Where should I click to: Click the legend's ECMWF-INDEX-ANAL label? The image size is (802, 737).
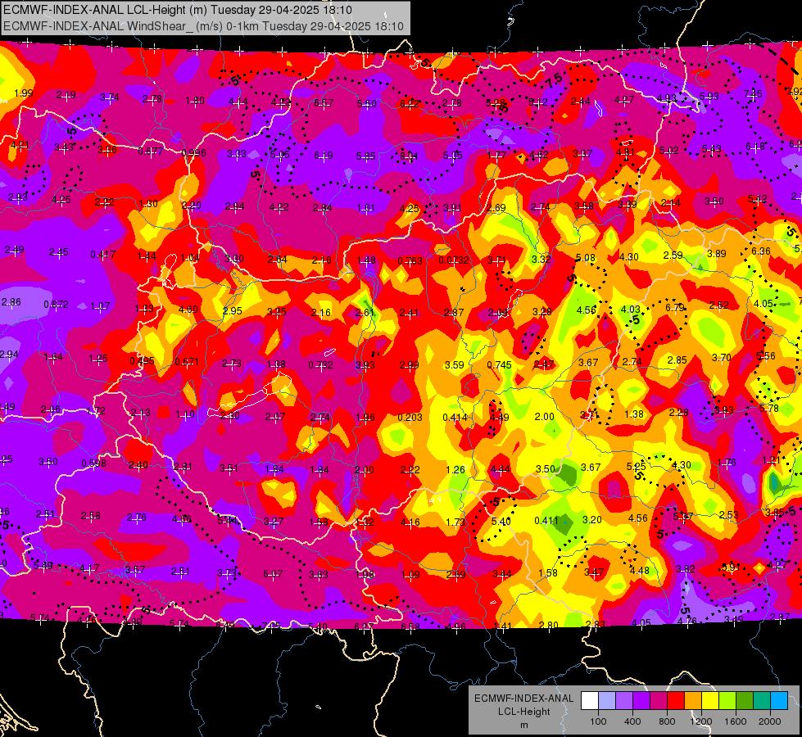[523, 699]
